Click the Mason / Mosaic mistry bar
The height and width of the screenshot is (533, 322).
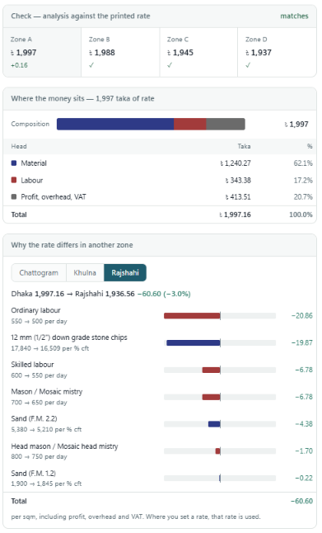coord(212,397)
